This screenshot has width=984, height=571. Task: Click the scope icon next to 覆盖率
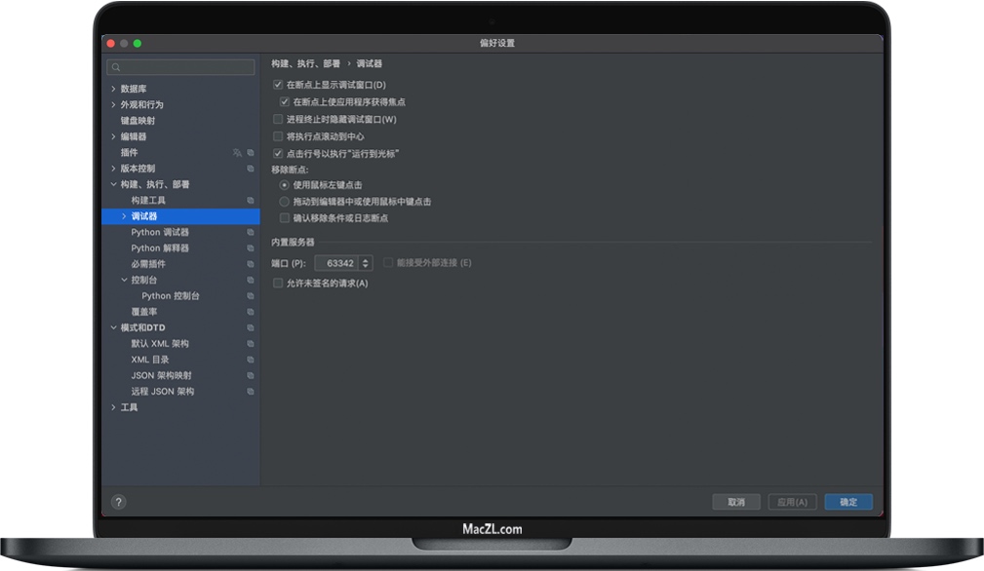tap(250, 311)
